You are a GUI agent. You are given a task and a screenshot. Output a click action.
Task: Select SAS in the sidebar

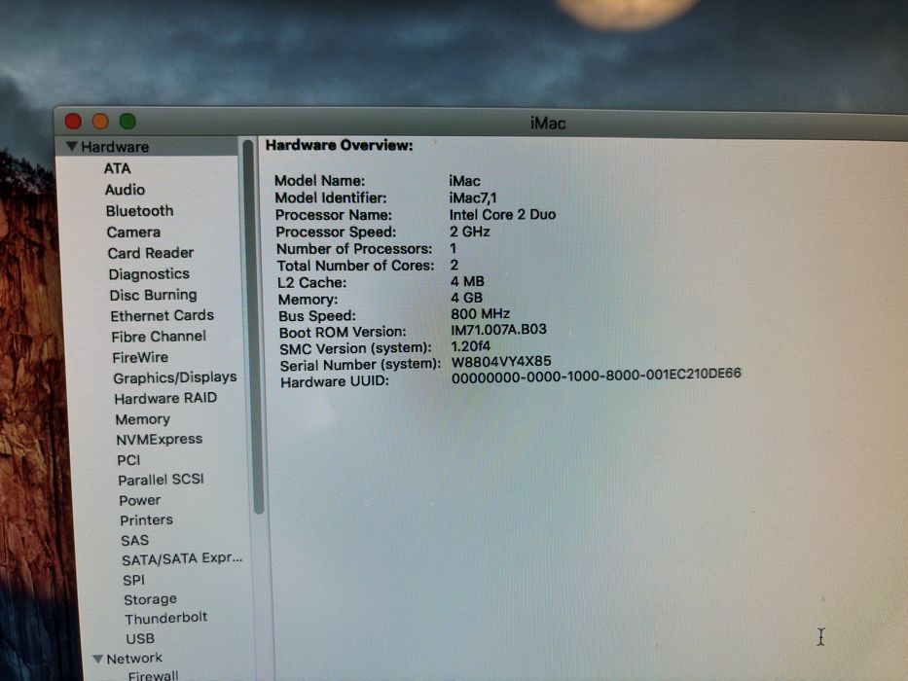click(x=135, y=541)
